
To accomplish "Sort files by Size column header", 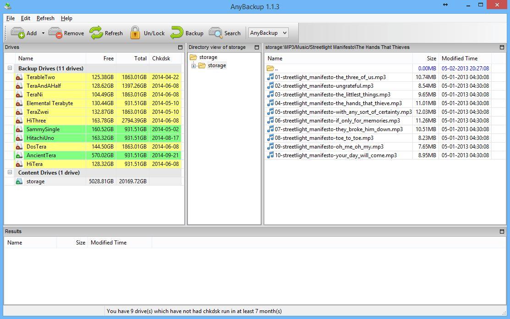I will 425,58.
